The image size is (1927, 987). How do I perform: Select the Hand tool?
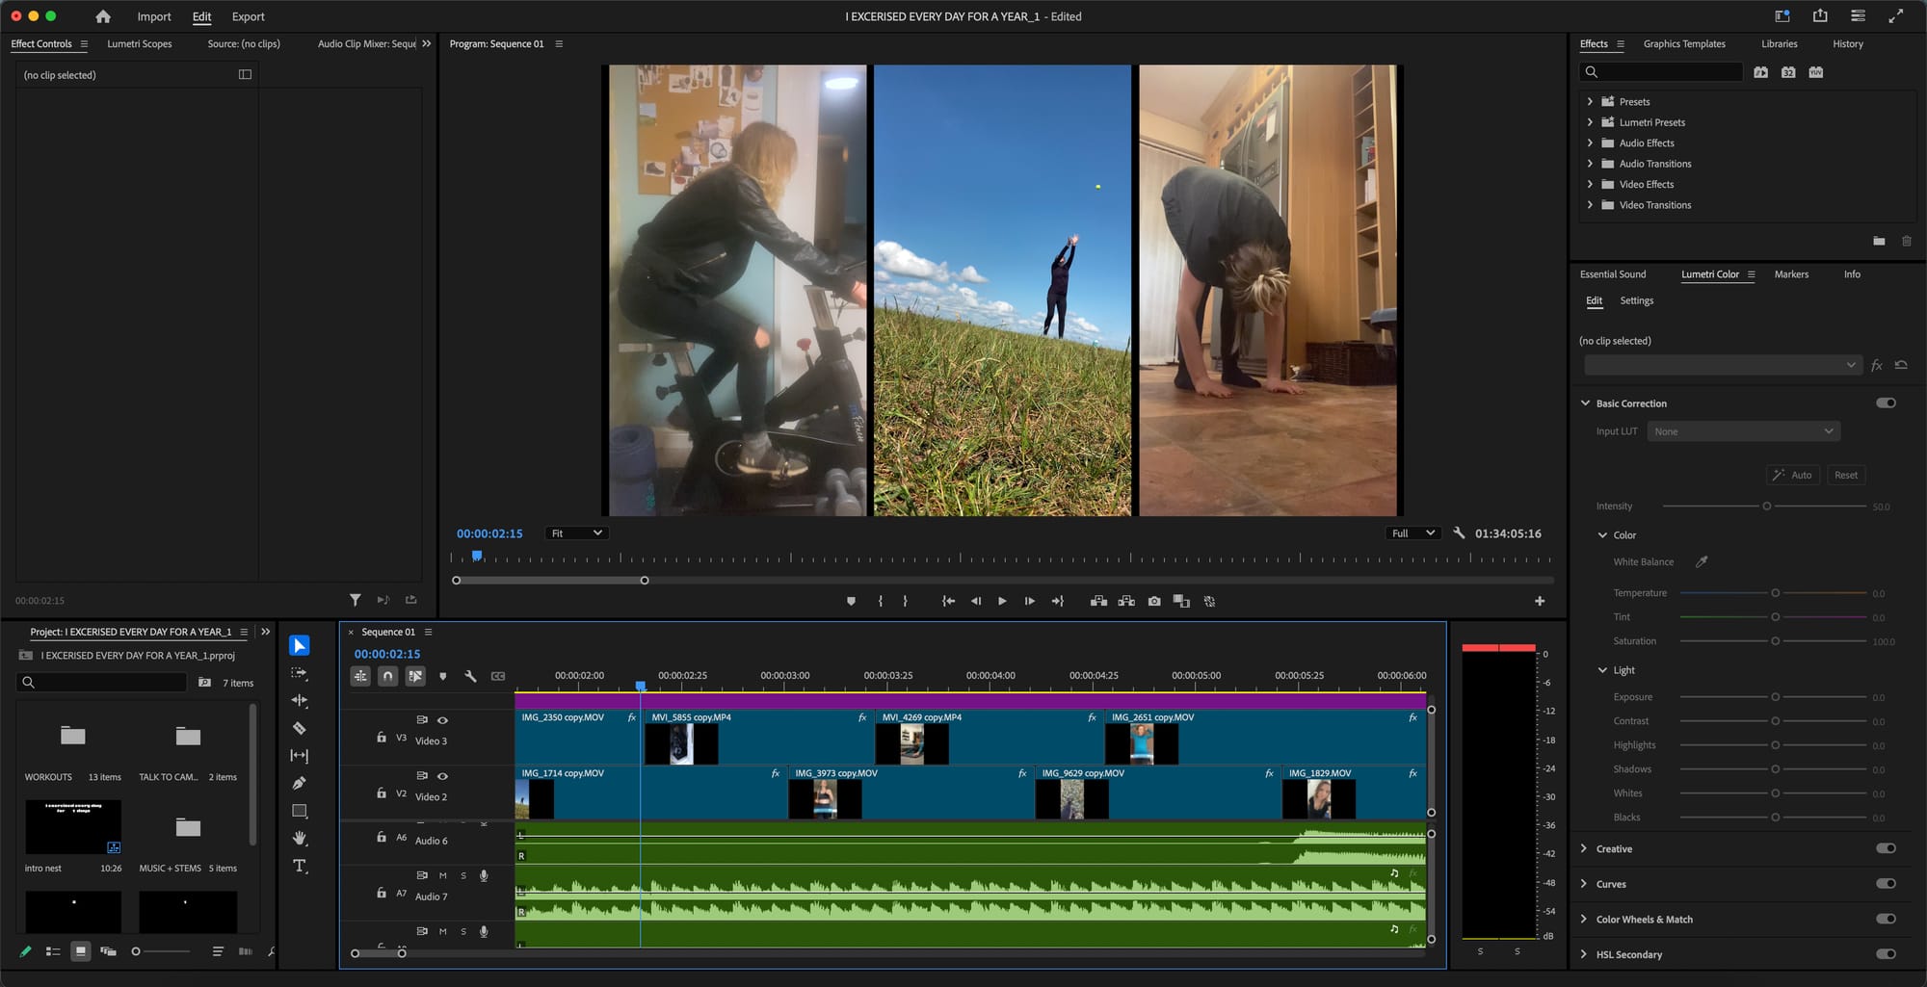click(x=300, y=838)
